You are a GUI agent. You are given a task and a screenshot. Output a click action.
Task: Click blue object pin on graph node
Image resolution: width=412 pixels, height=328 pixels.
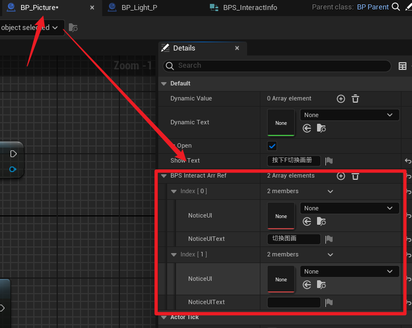pos(13,169)
